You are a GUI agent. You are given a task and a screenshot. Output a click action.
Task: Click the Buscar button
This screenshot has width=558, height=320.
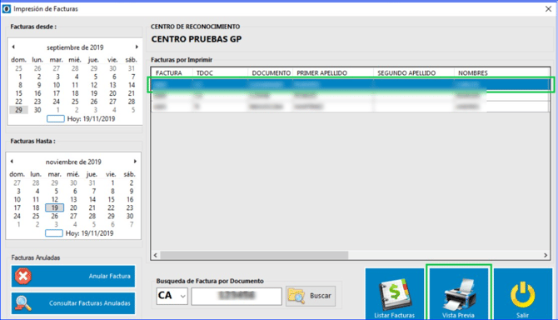(311, 296)
